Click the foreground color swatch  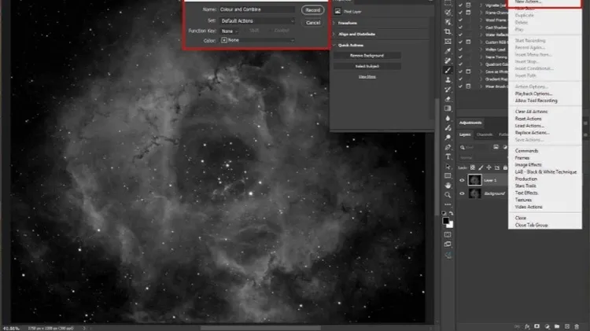pyautogui.click(x=446, y=221)
